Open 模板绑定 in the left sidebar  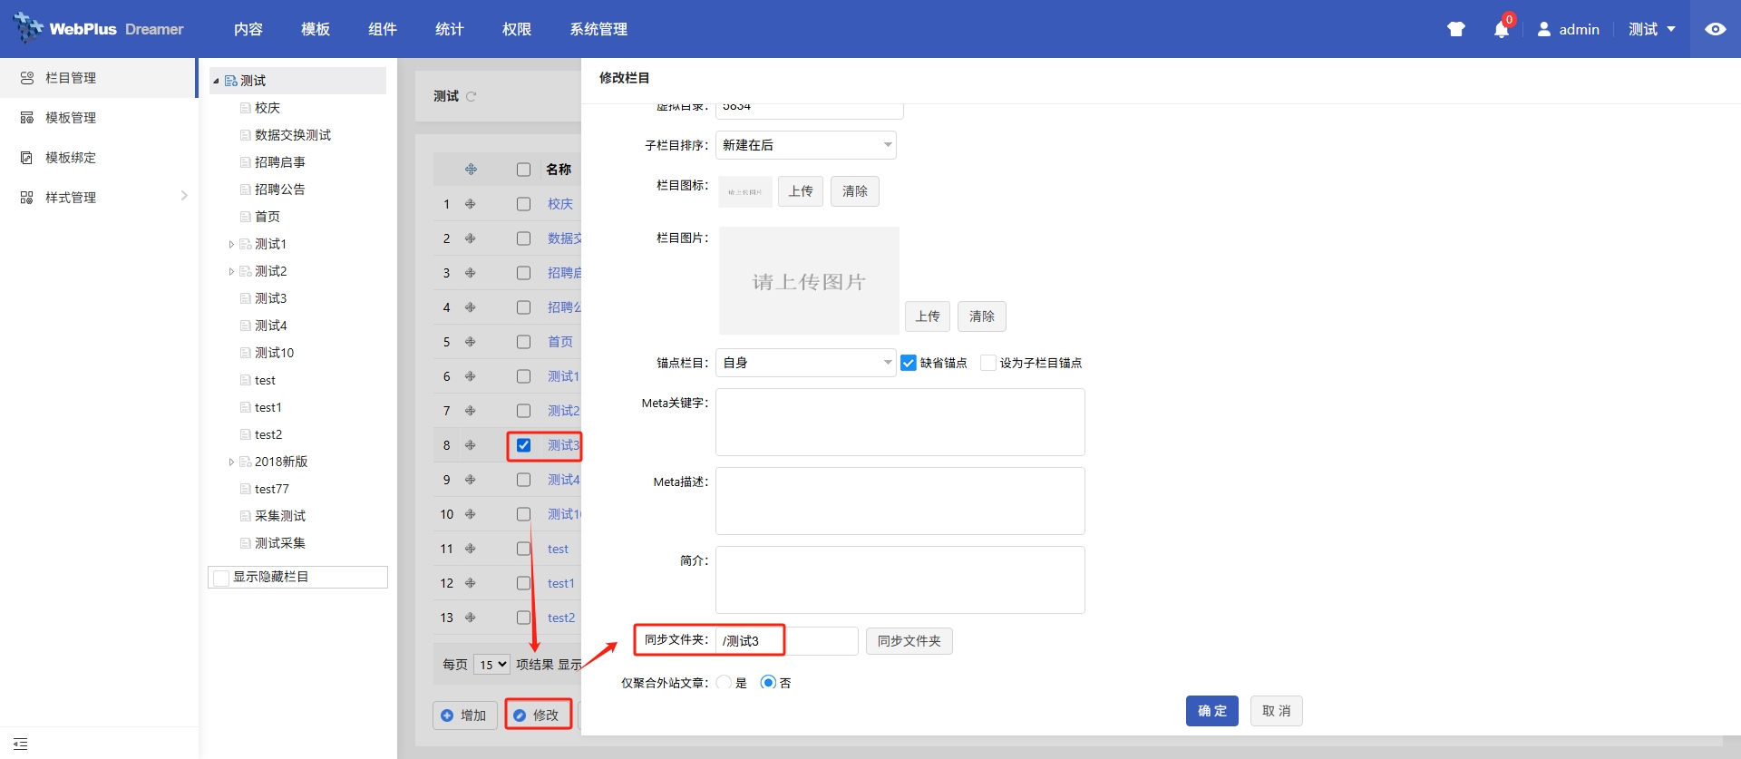click(x=71, y=158)
